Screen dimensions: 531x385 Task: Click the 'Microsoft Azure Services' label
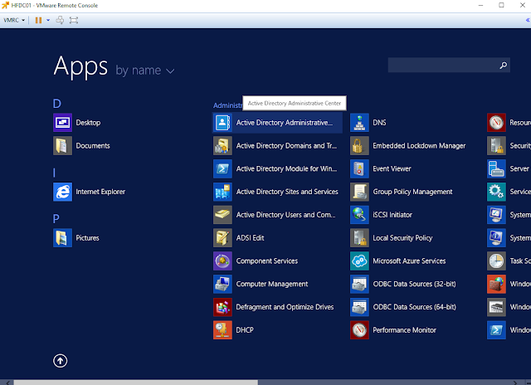(x=409, y=261)
